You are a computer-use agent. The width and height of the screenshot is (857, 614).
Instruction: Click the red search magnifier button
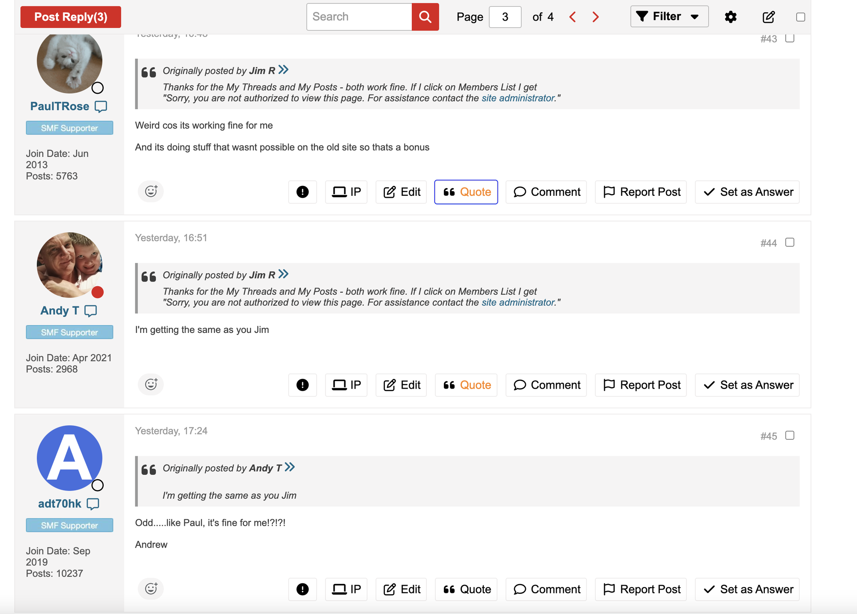pos(425,17)
